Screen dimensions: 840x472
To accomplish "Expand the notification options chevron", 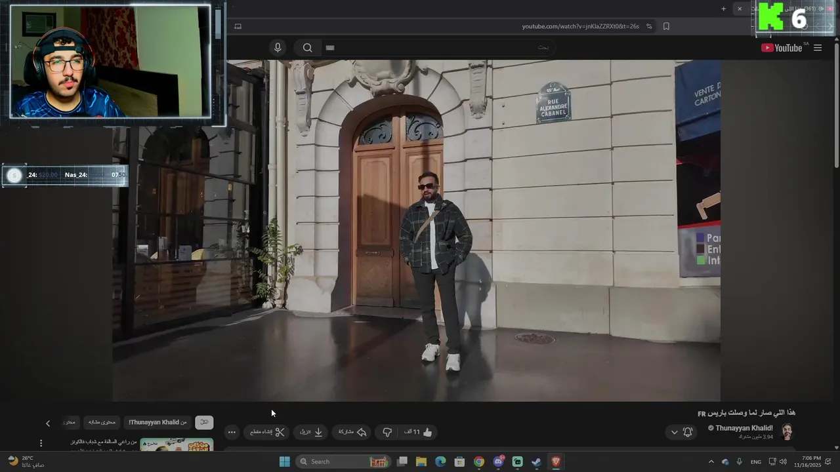I will click(x=674, y=432).
